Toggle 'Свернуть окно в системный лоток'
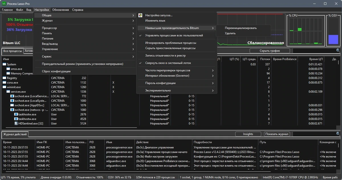The image size is (342, 180). (177, 63)
